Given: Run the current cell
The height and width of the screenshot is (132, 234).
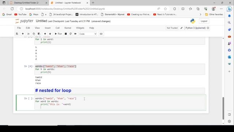Looking at the screenshot, I should tap(58, 34).
